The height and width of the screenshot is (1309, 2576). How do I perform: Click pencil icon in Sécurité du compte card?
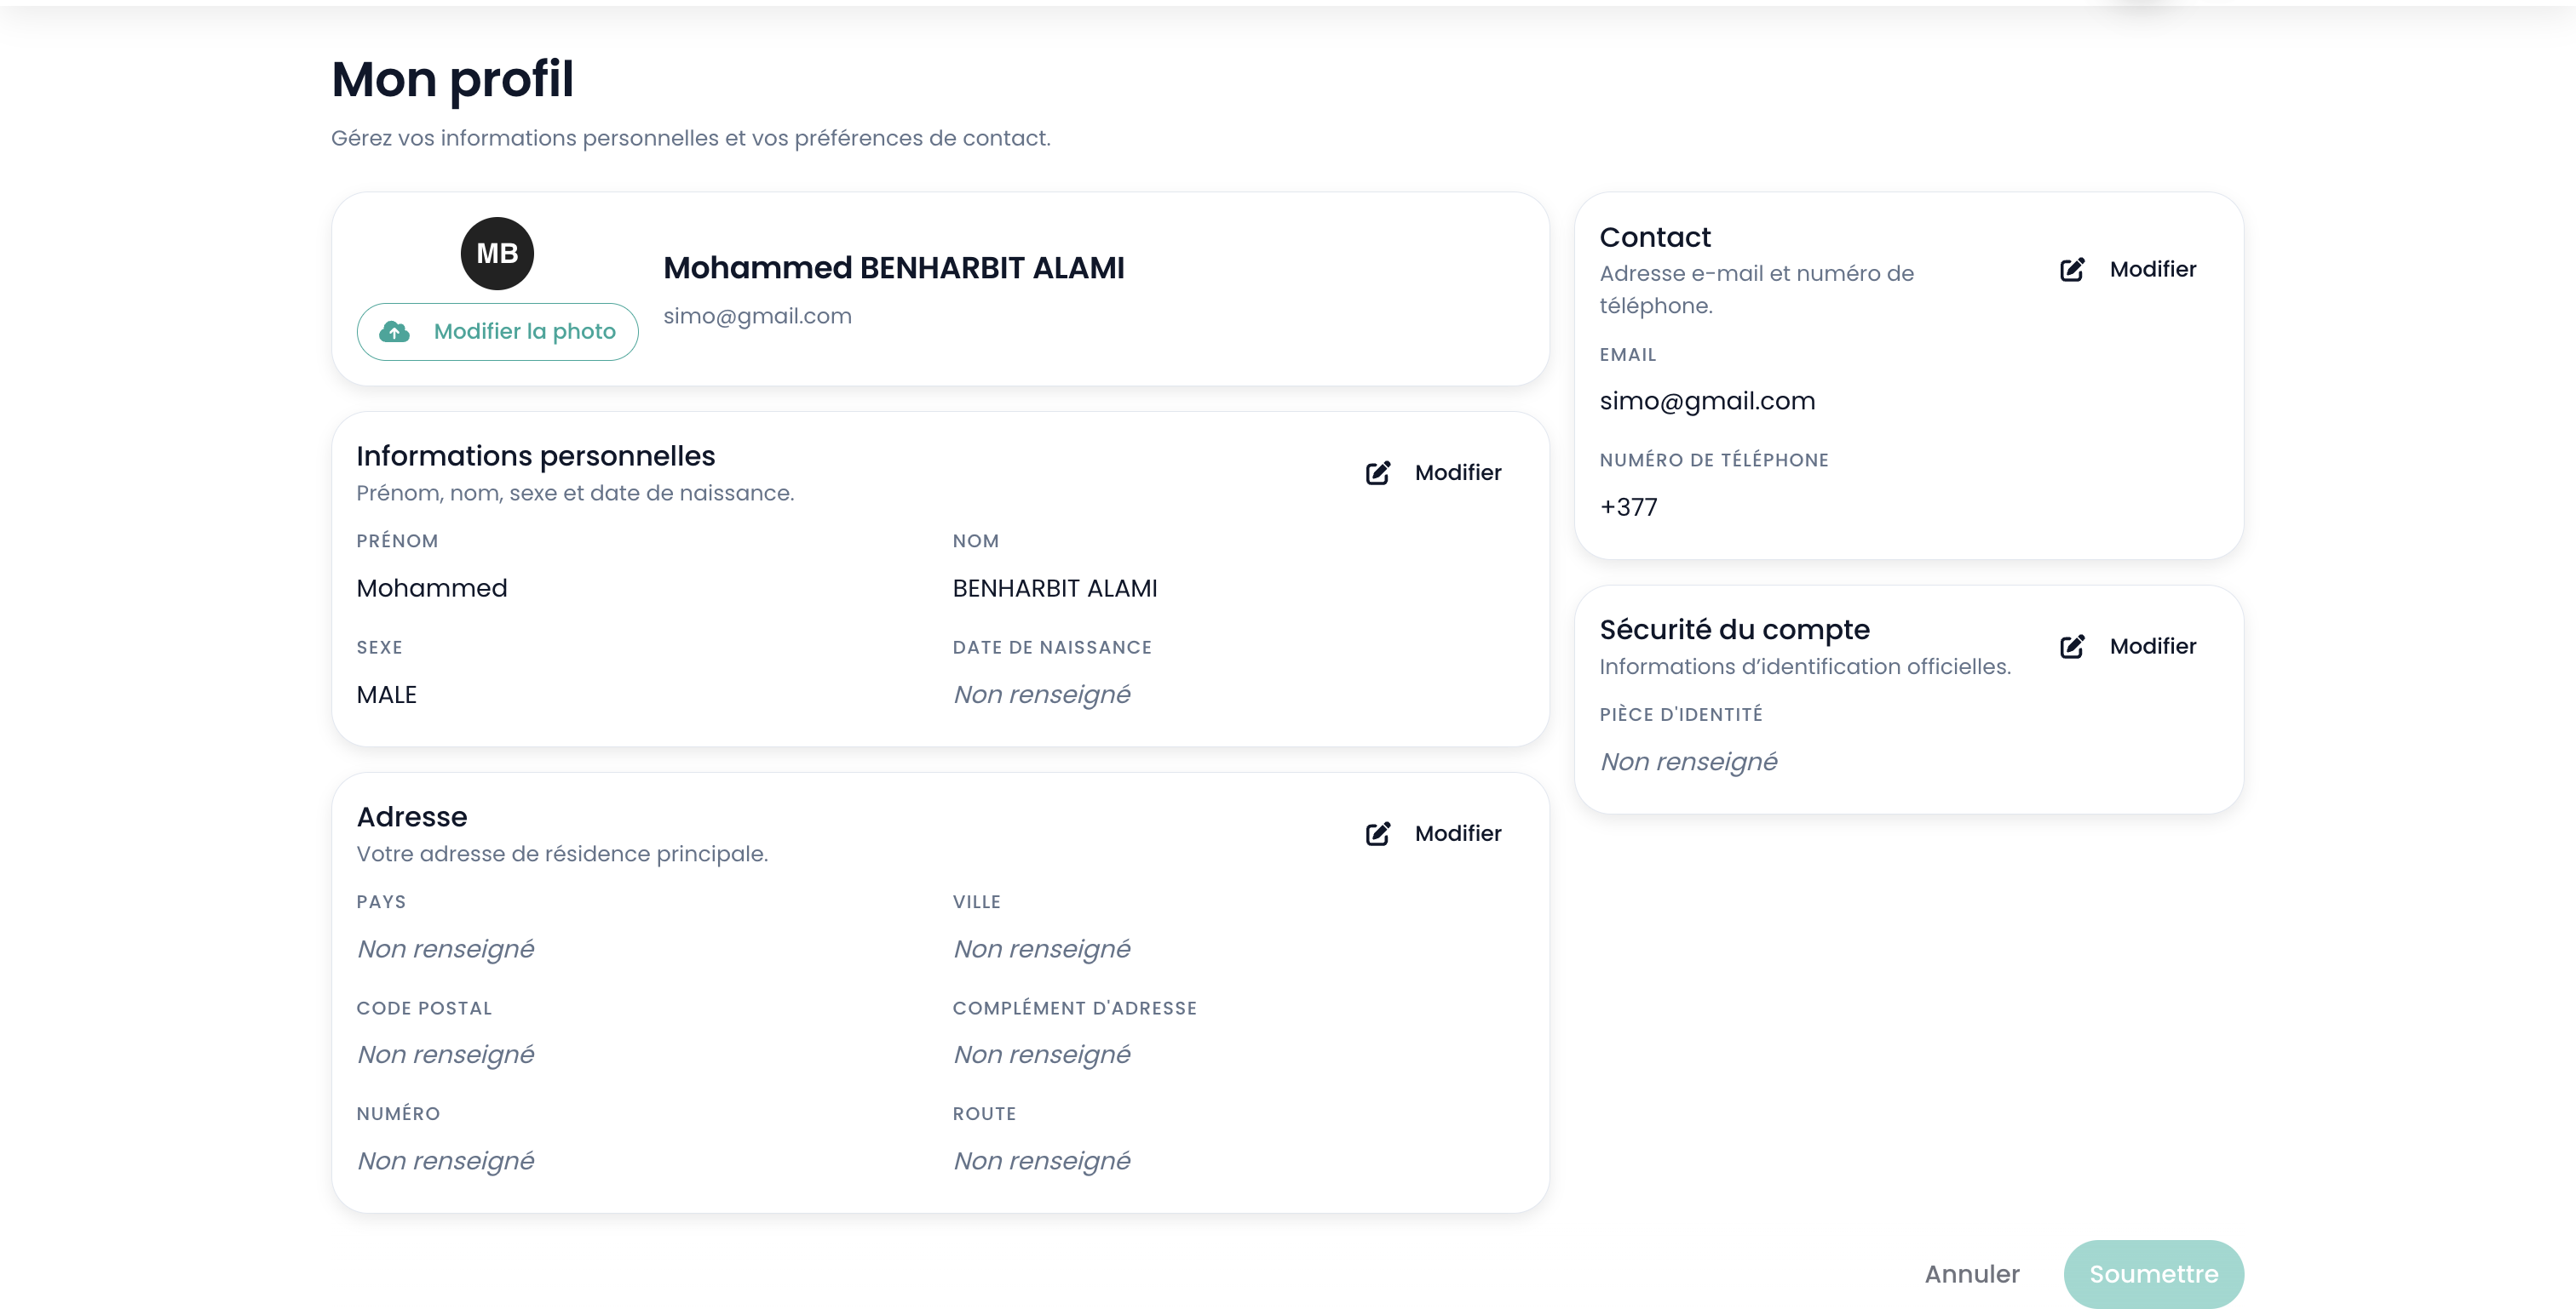[x=2072, y=647]
